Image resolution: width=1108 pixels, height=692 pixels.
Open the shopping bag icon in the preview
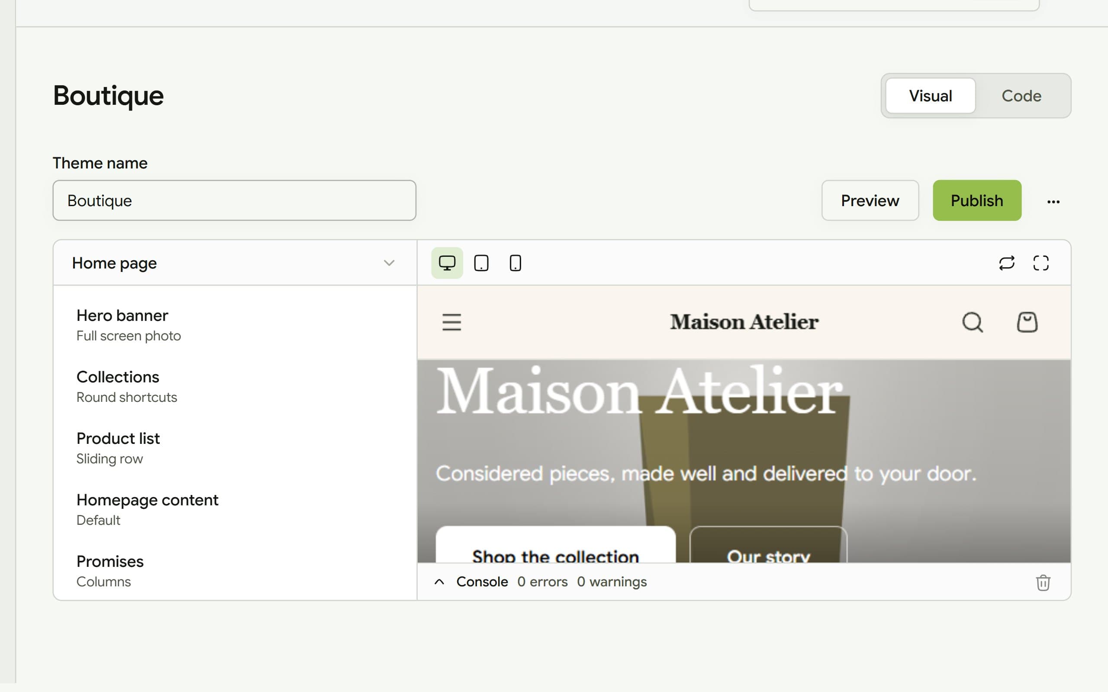[x=1027, y=322]
